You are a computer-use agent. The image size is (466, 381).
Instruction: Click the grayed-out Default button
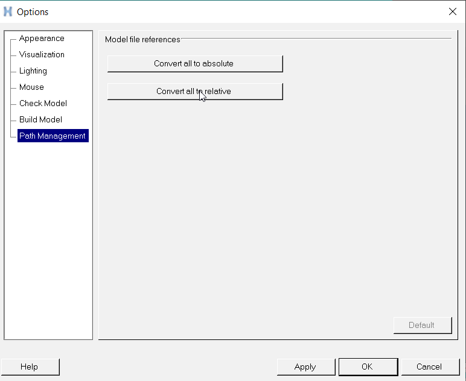tap(423, 325)
